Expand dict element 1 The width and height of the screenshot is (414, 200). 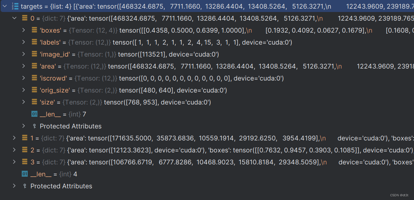[x=14, y=138]
